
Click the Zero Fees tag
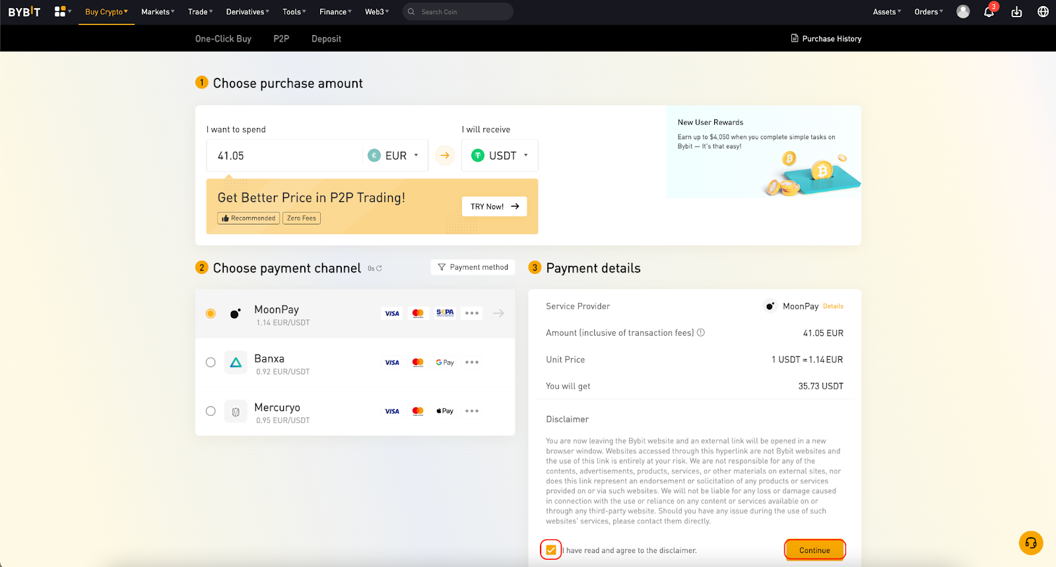point(302,218)
